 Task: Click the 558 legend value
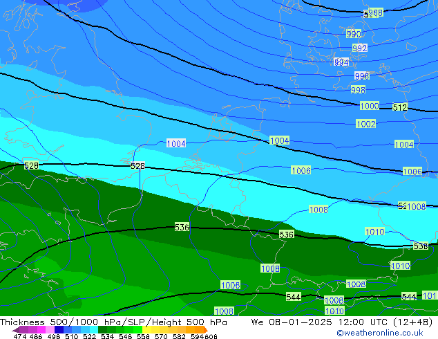pos(143,336)
